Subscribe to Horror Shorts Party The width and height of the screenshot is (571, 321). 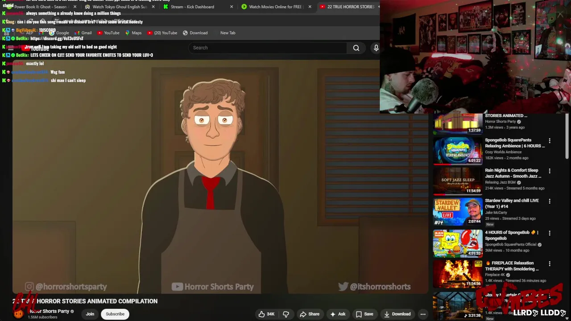[115, 314]
